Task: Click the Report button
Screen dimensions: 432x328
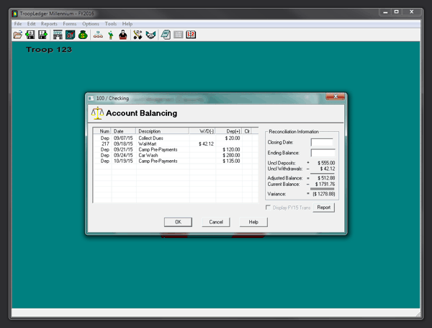Action: (324, 208)
